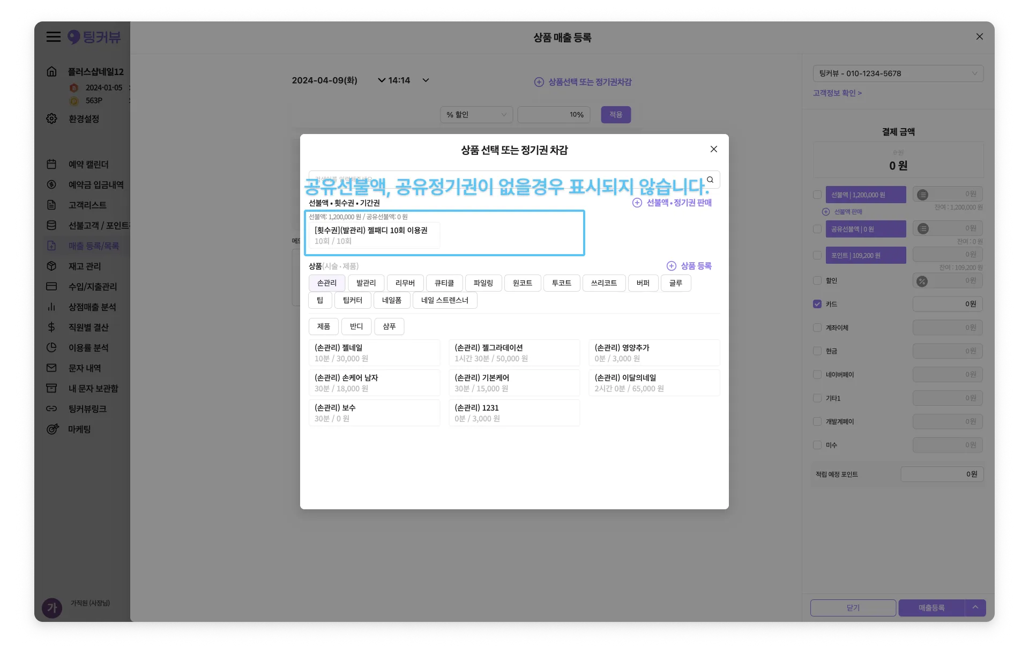Open 환경설정 gear icon in sidebar
This screenshot has width=1029, height=646.
tap(51, 118)
